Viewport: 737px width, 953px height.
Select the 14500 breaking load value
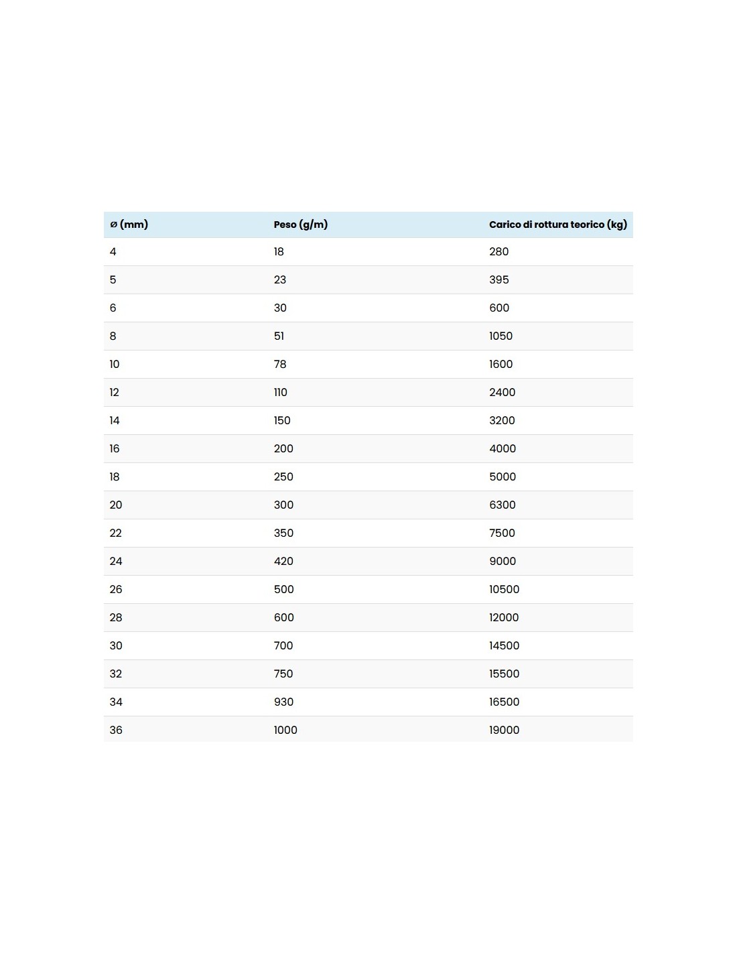505,646
